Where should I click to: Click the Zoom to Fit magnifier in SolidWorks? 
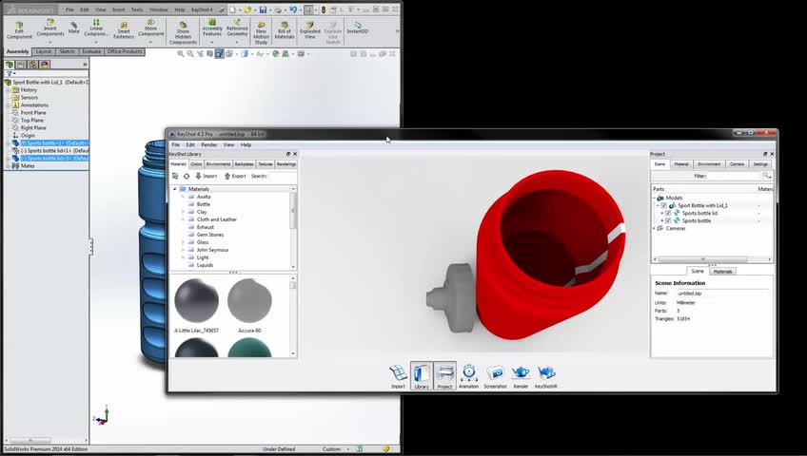(x=181, y=53)
